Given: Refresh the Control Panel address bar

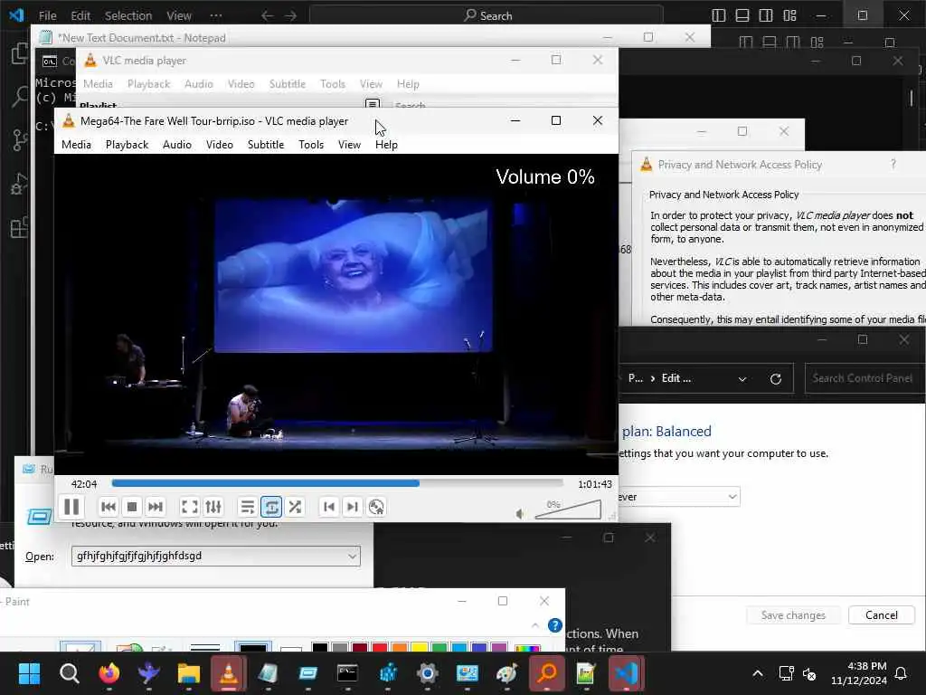Looking at the screenshot, I should tap(775, 379).
